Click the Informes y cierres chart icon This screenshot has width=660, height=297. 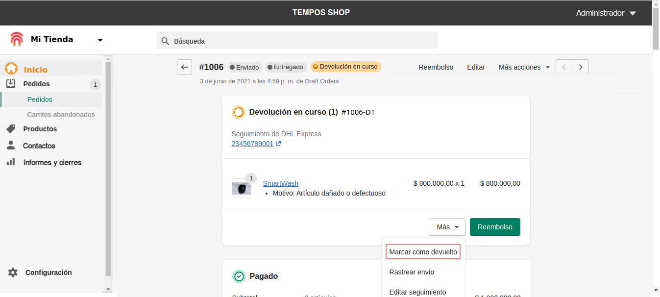point(11,162)
